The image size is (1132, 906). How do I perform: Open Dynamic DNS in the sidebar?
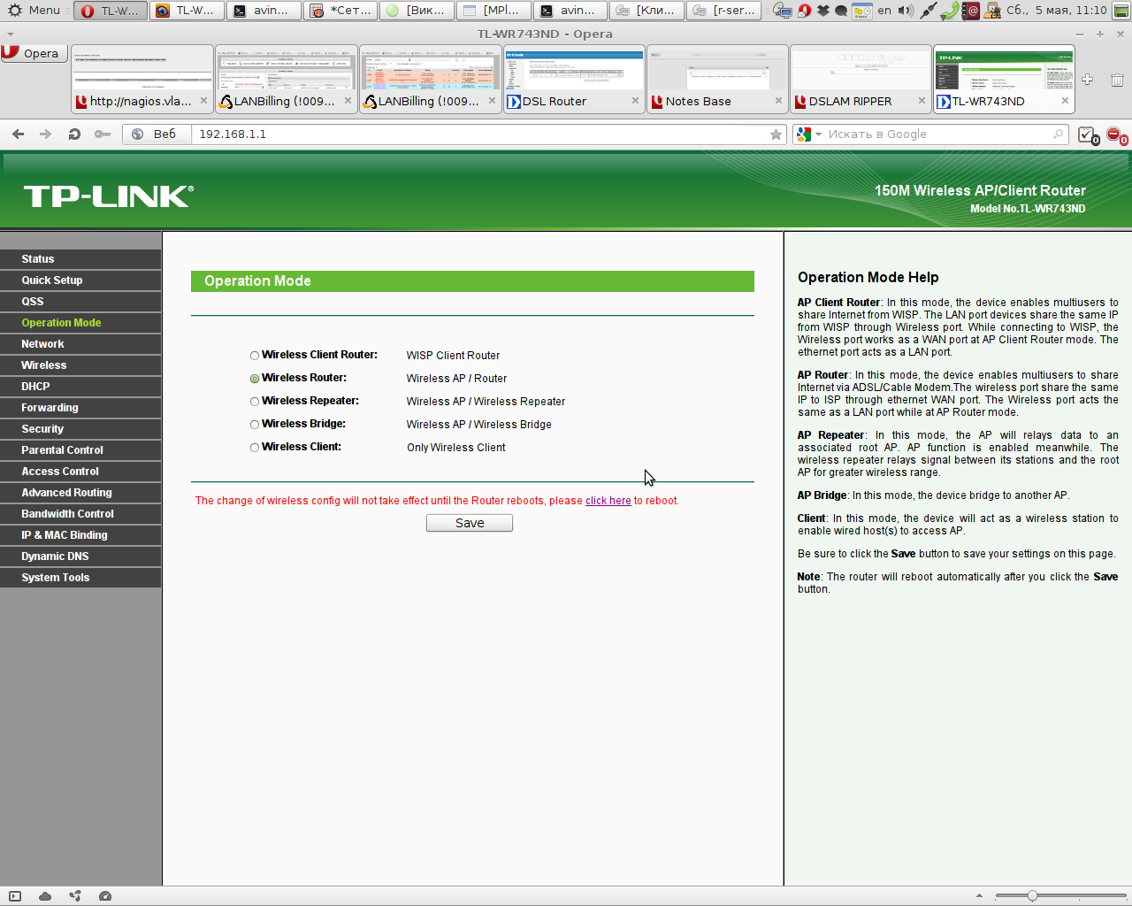pos(80,557)
